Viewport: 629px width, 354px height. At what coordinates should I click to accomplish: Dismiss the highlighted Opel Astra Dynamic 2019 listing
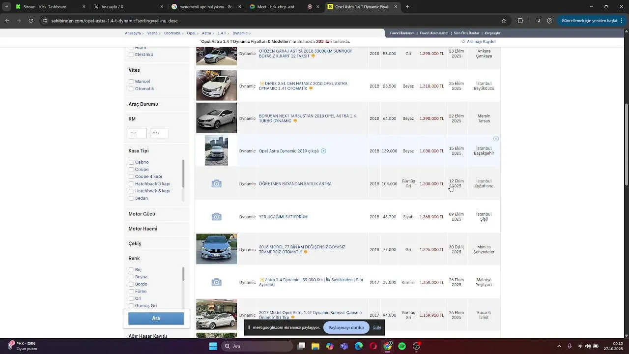tap(496, 139)
